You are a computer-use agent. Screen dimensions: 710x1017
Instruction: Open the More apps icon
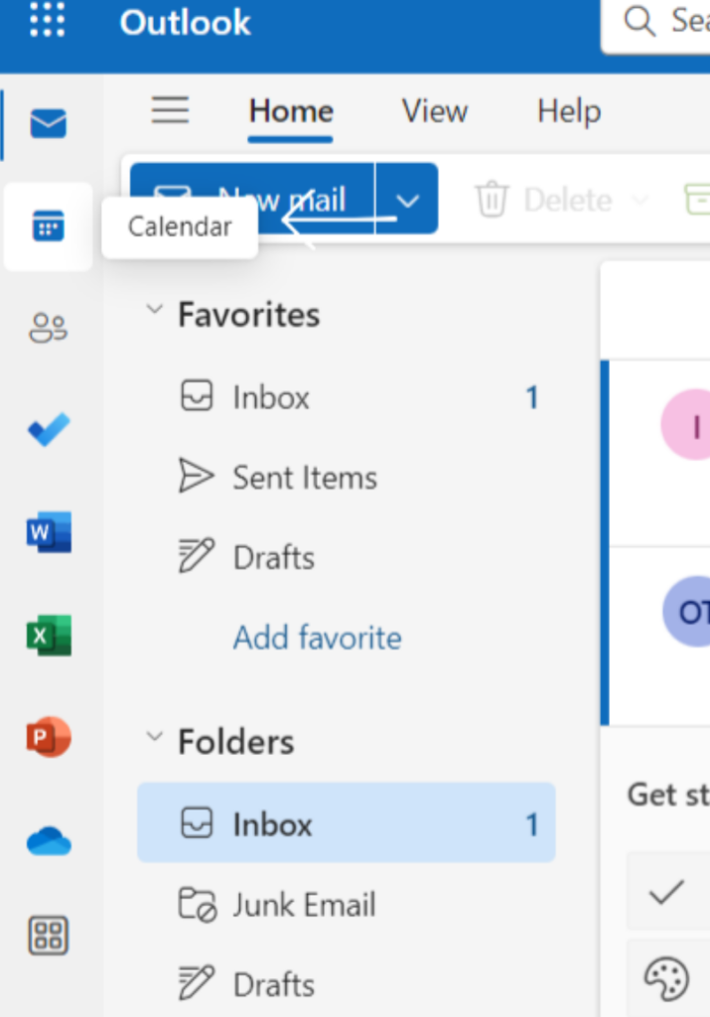(48, 936)
